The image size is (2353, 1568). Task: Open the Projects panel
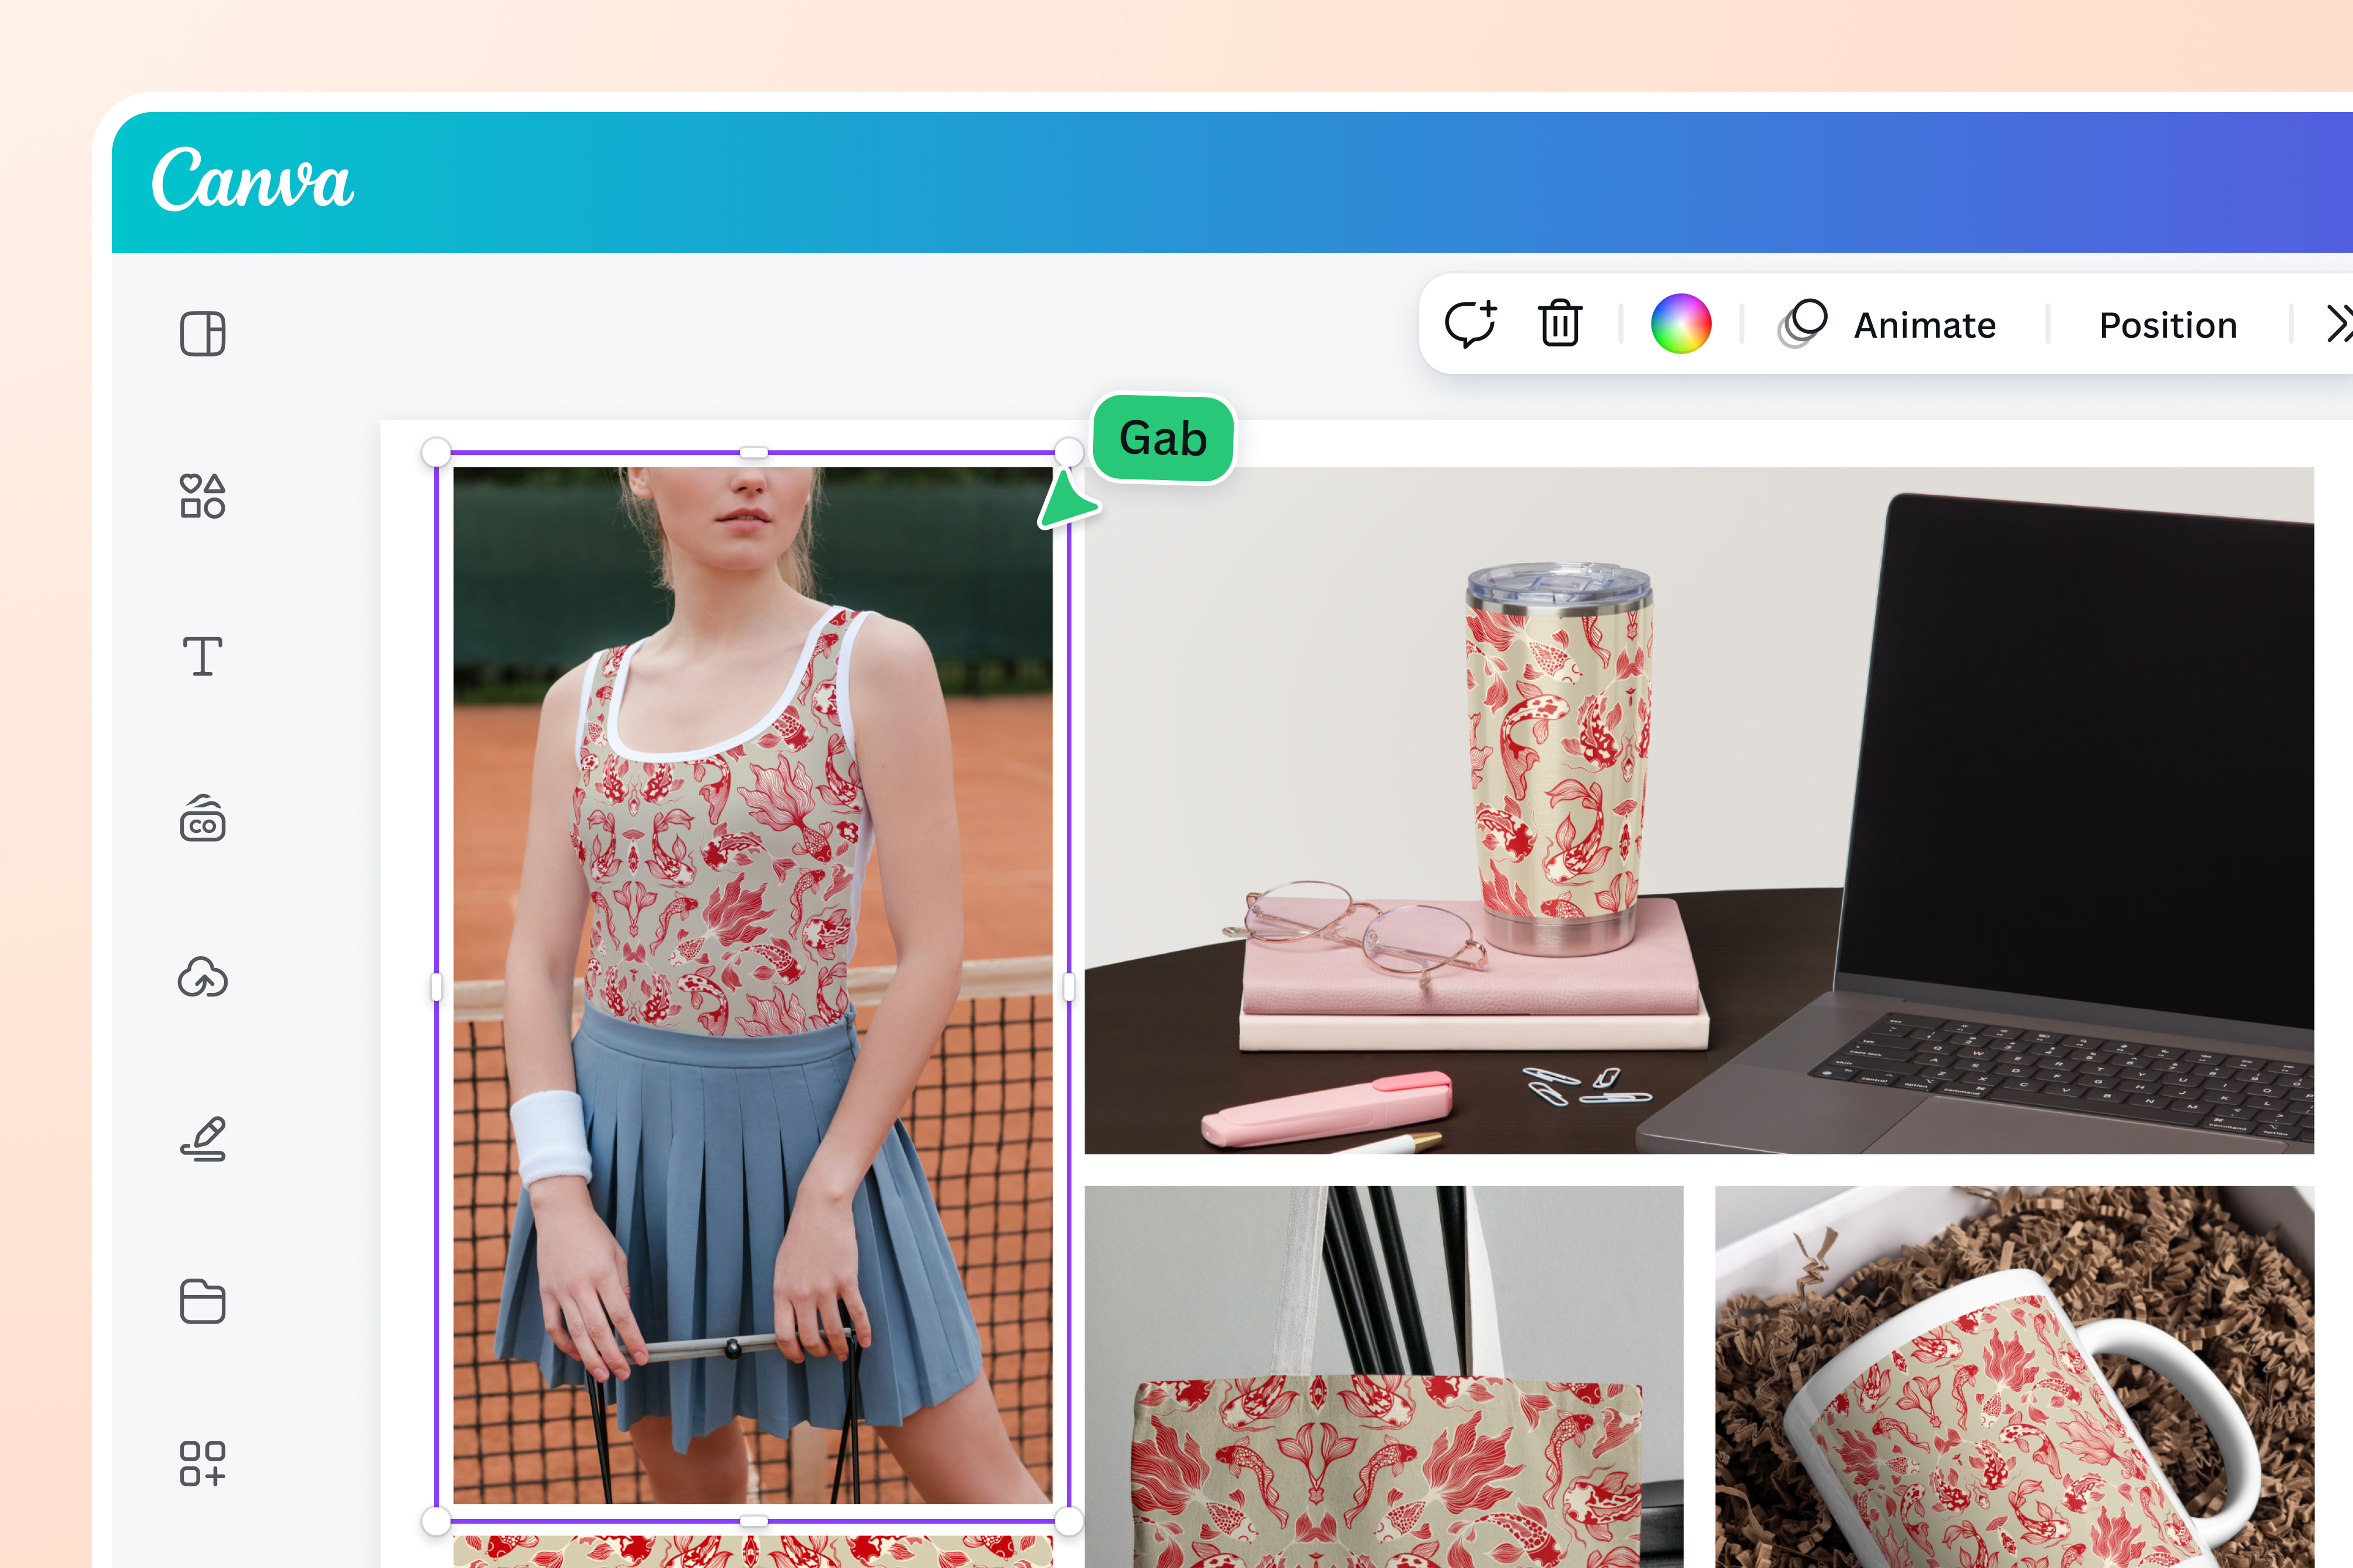[203, 1301]
